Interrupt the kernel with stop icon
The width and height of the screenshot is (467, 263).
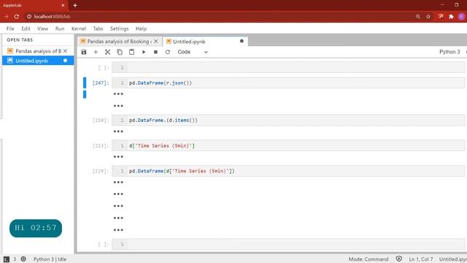tap(155, 52)
